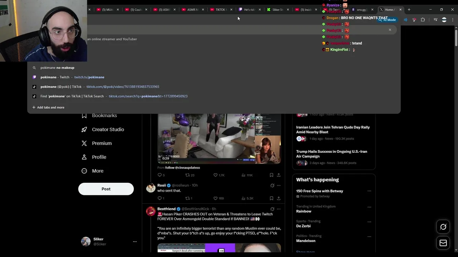The image size is (458, 257).
Task: Click Grok icon on Rosii's tweet
Action: 272,186
